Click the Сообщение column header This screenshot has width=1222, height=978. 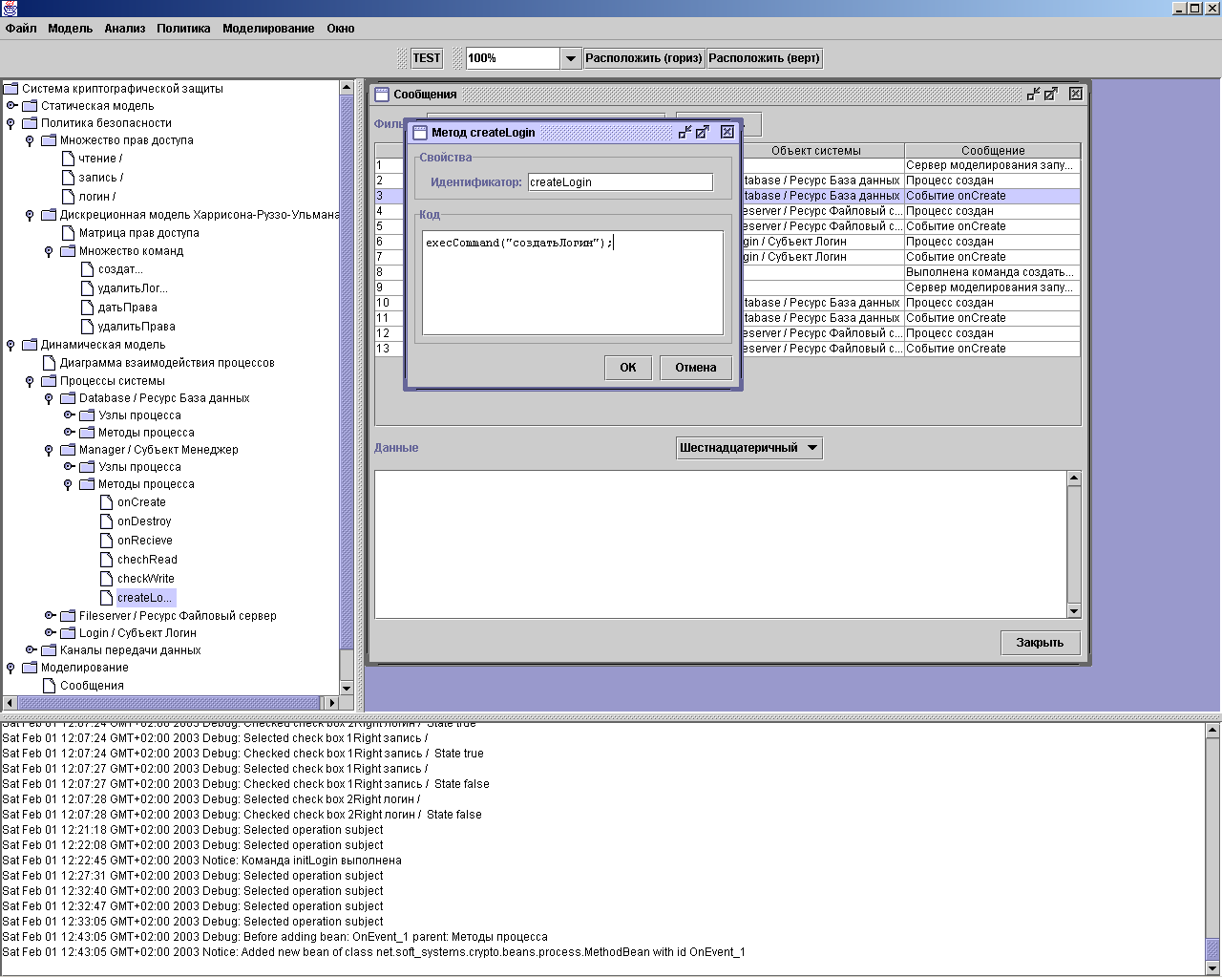(x=993, y=151)
